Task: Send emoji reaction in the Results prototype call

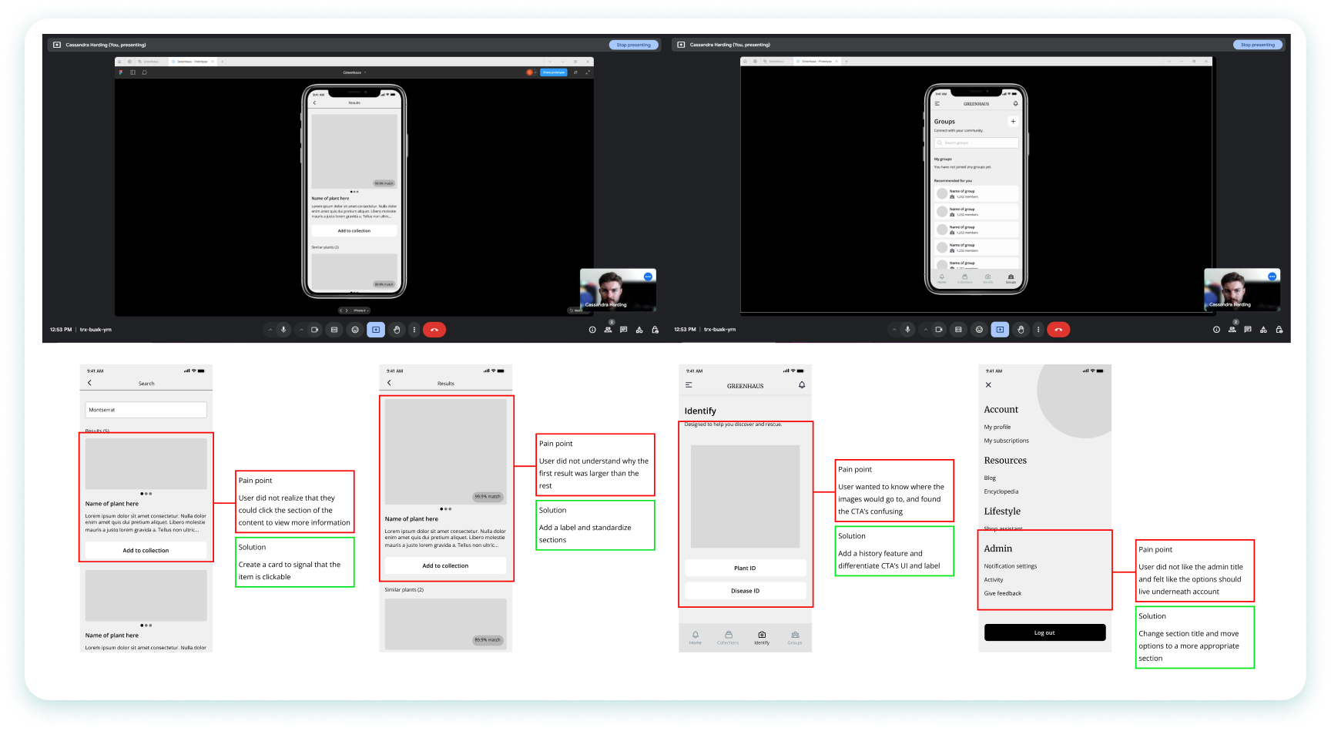Action: [355, 330]
